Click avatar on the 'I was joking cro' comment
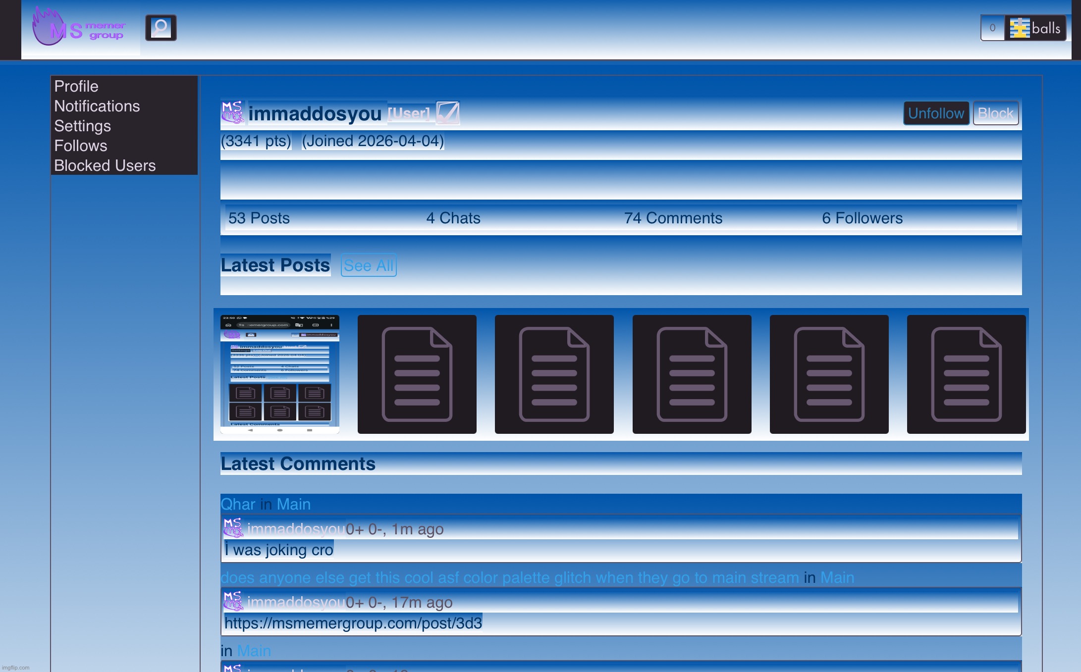 click(232, 528)
